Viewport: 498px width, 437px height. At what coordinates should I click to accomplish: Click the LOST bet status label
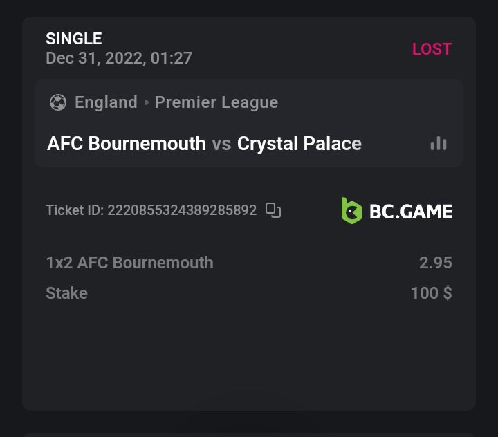coord(432,49)
